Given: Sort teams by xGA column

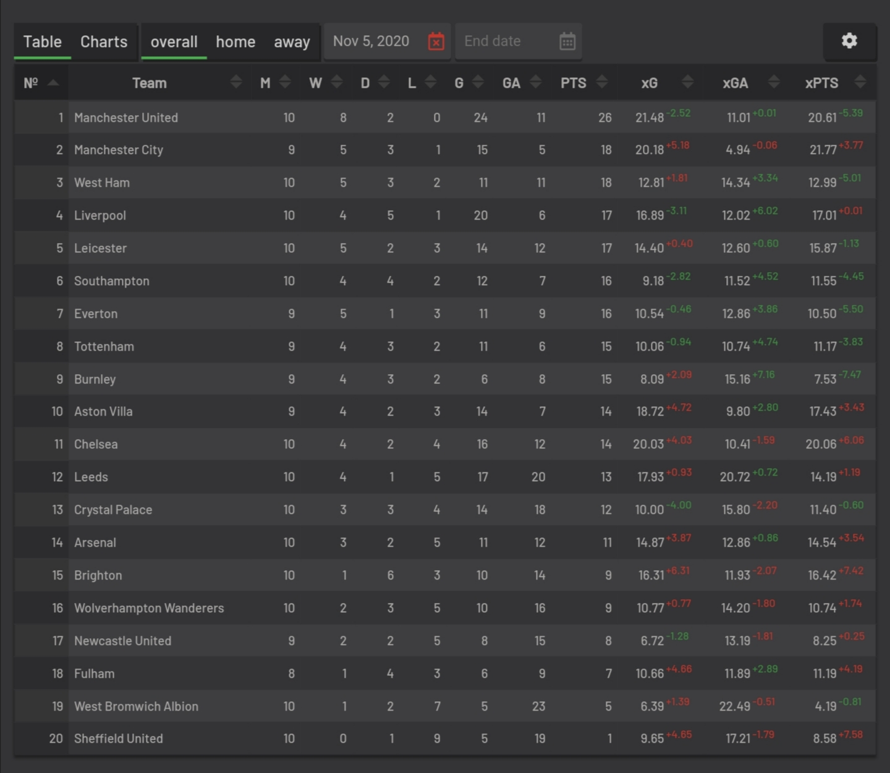Looking at the screenshot, I should (773, 82).
